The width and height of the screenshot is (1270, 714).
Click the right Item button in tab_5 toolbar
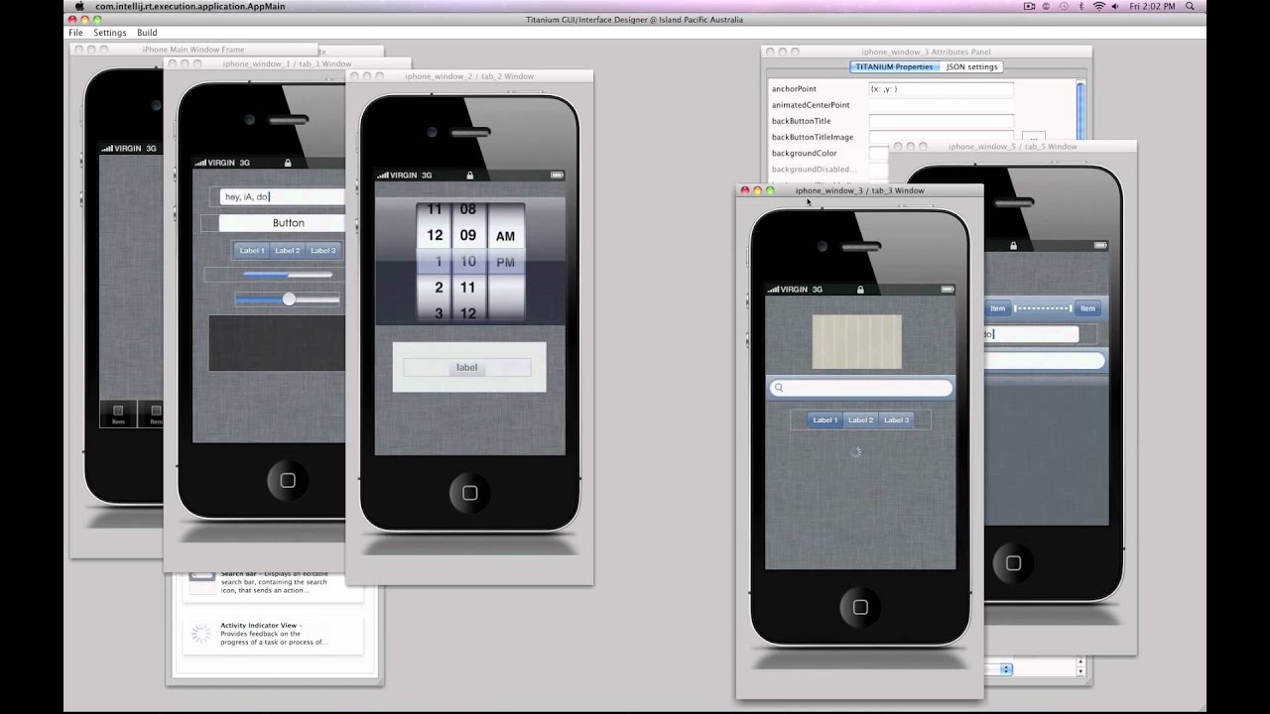[x=1087, y=308]
